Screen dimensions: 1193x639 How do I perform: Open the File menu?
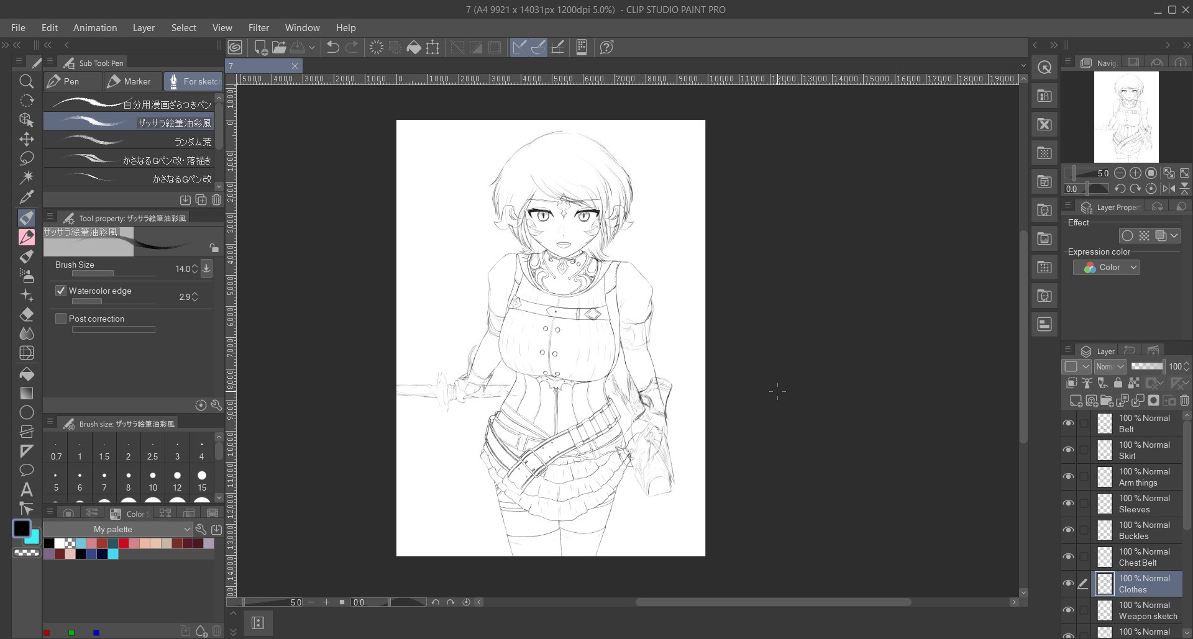click(x=19, y=28)
